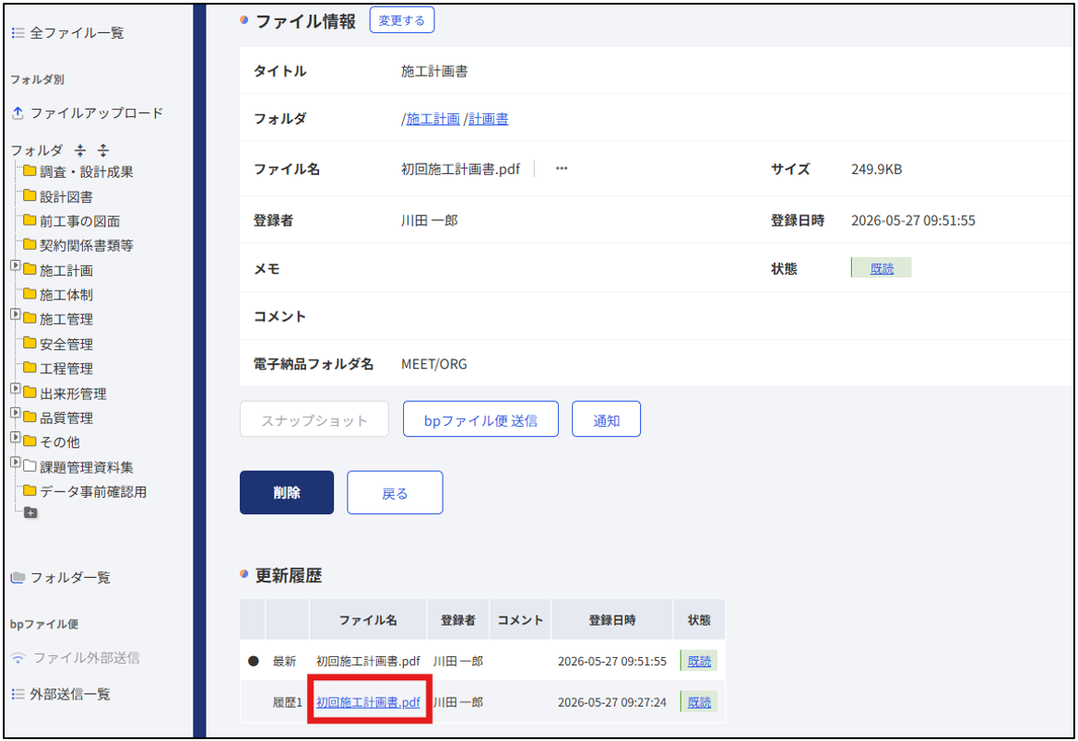Viewport: 1078px width, 741px height.
Task: Click folder icon of 調査・設計成果
Action: (x=30, y=171)
